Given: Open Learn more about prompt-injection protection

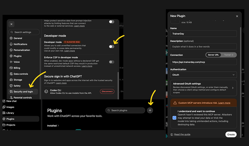Looking at the screenshot, I should tap(79, 26).
